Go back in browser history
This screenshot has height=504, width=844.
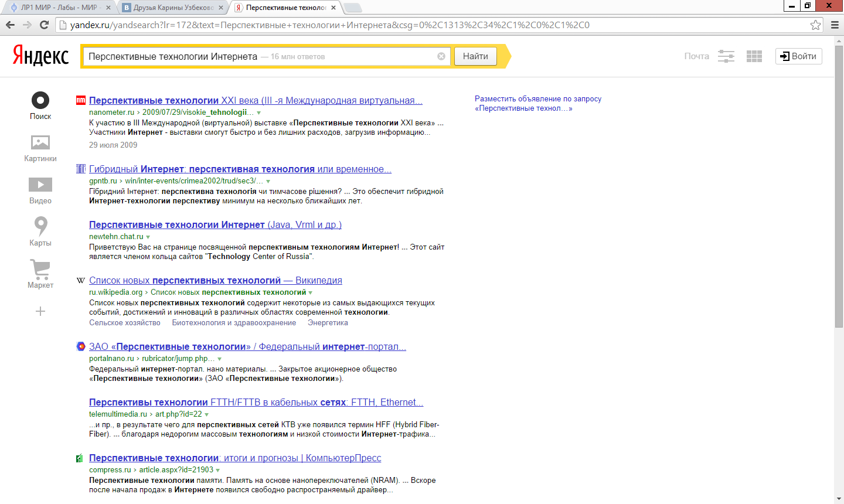[x=10, y=25]
